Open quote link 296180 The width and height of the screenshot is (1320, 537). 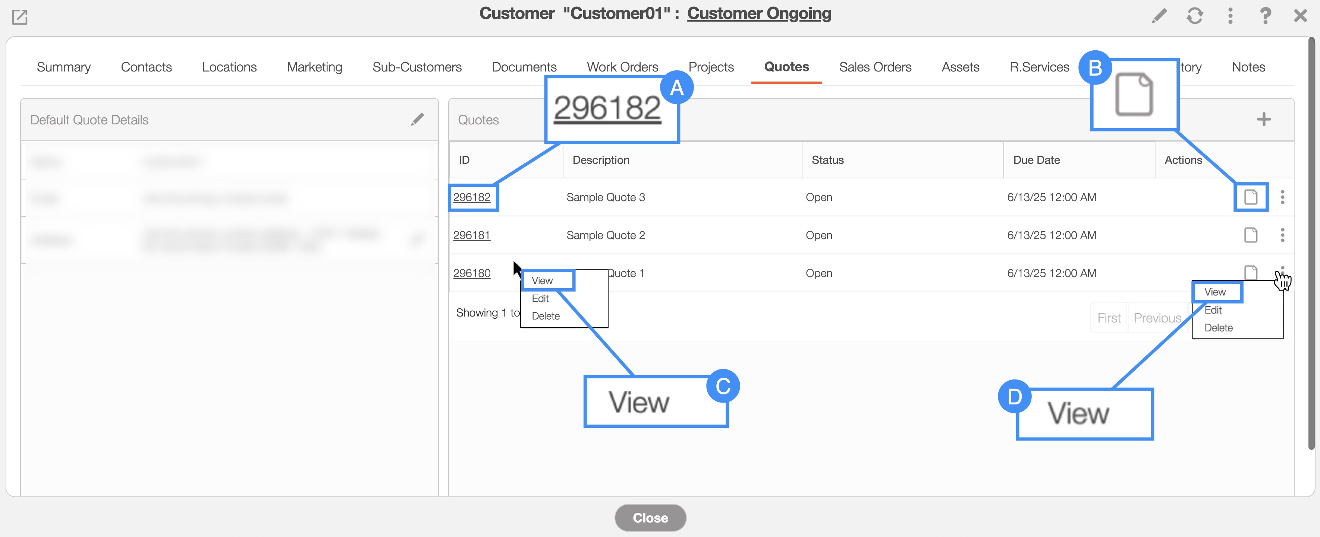click(x=471, y=273)
